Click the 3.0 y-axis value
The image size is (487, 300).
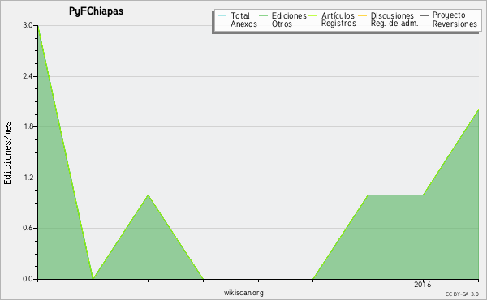pos(28,25)
